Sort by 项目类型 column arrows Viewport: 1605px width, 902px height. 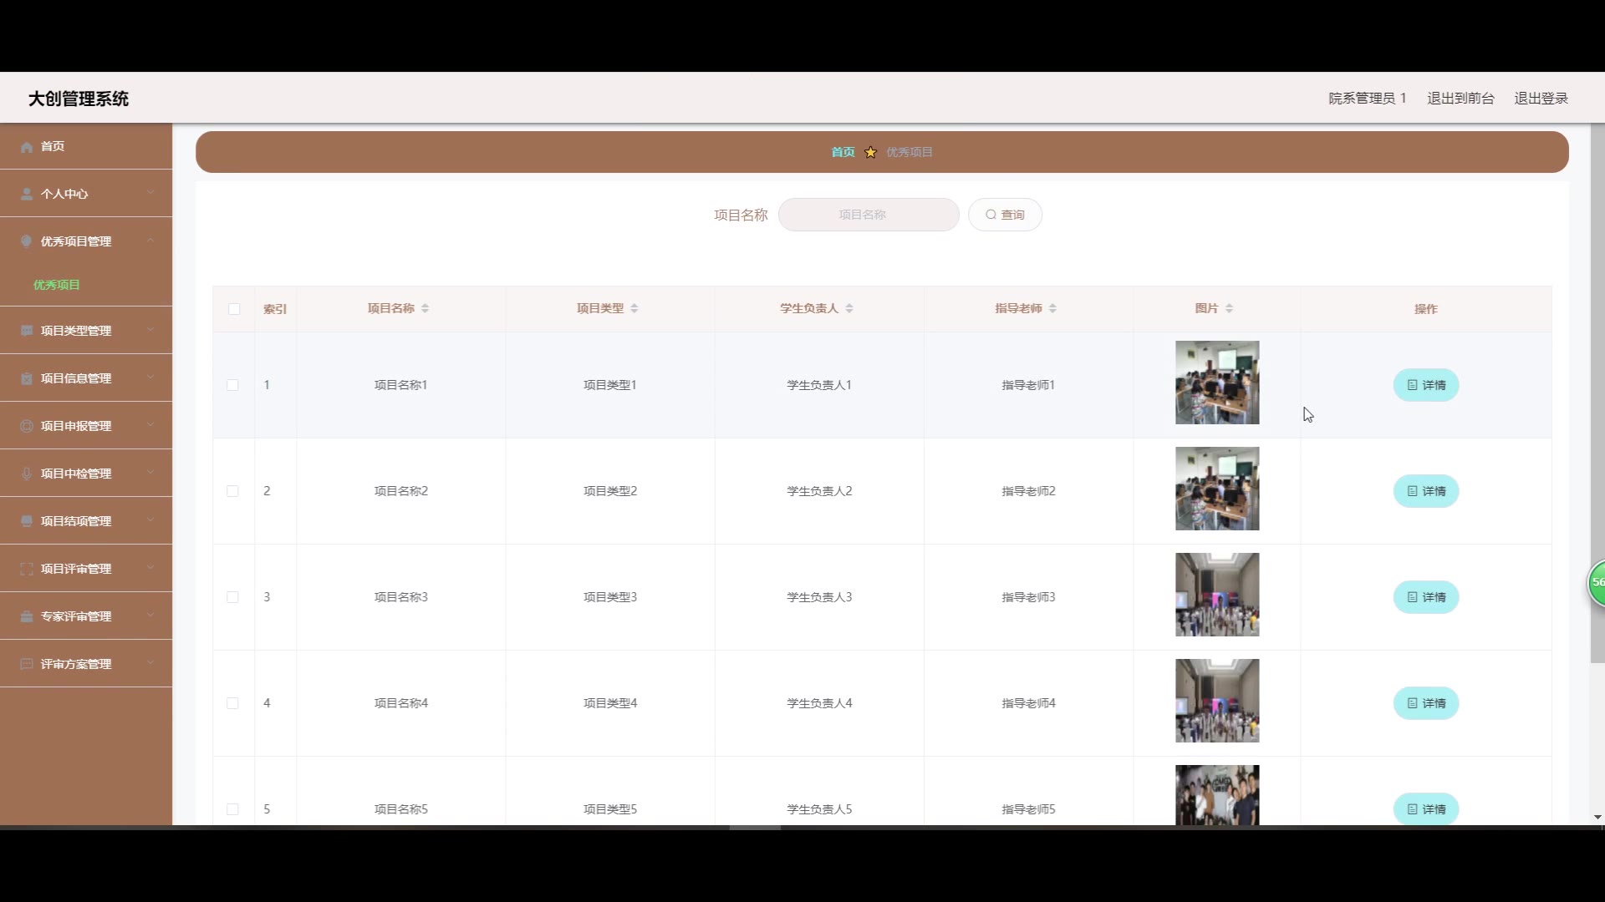click(634, 309)
